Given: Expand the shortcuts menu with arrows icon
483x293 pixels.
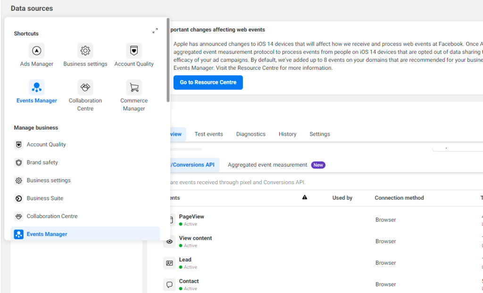Looking at the screenshot, I should (155, 31).
